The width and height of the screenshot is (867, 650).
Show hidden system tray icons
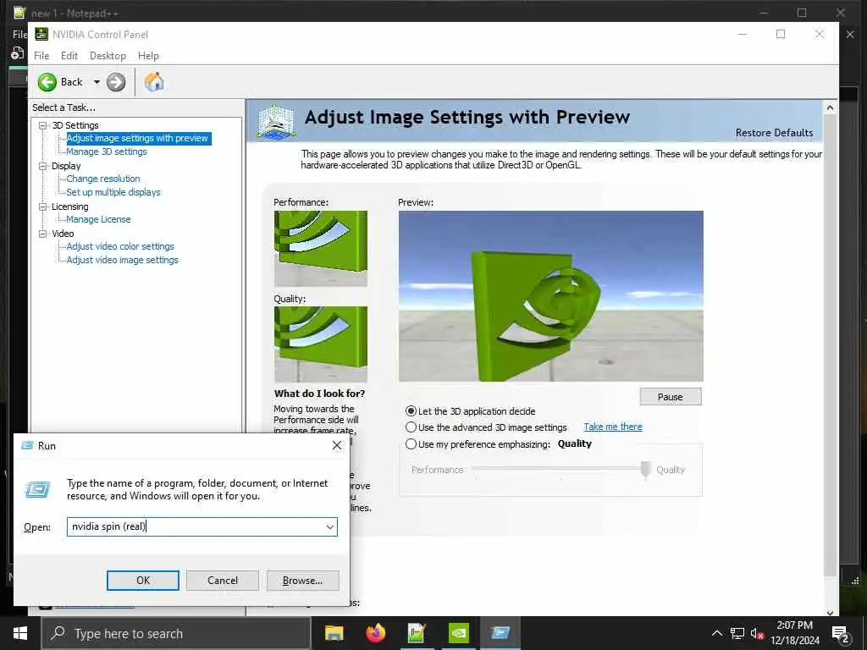[x=716, y=633]
